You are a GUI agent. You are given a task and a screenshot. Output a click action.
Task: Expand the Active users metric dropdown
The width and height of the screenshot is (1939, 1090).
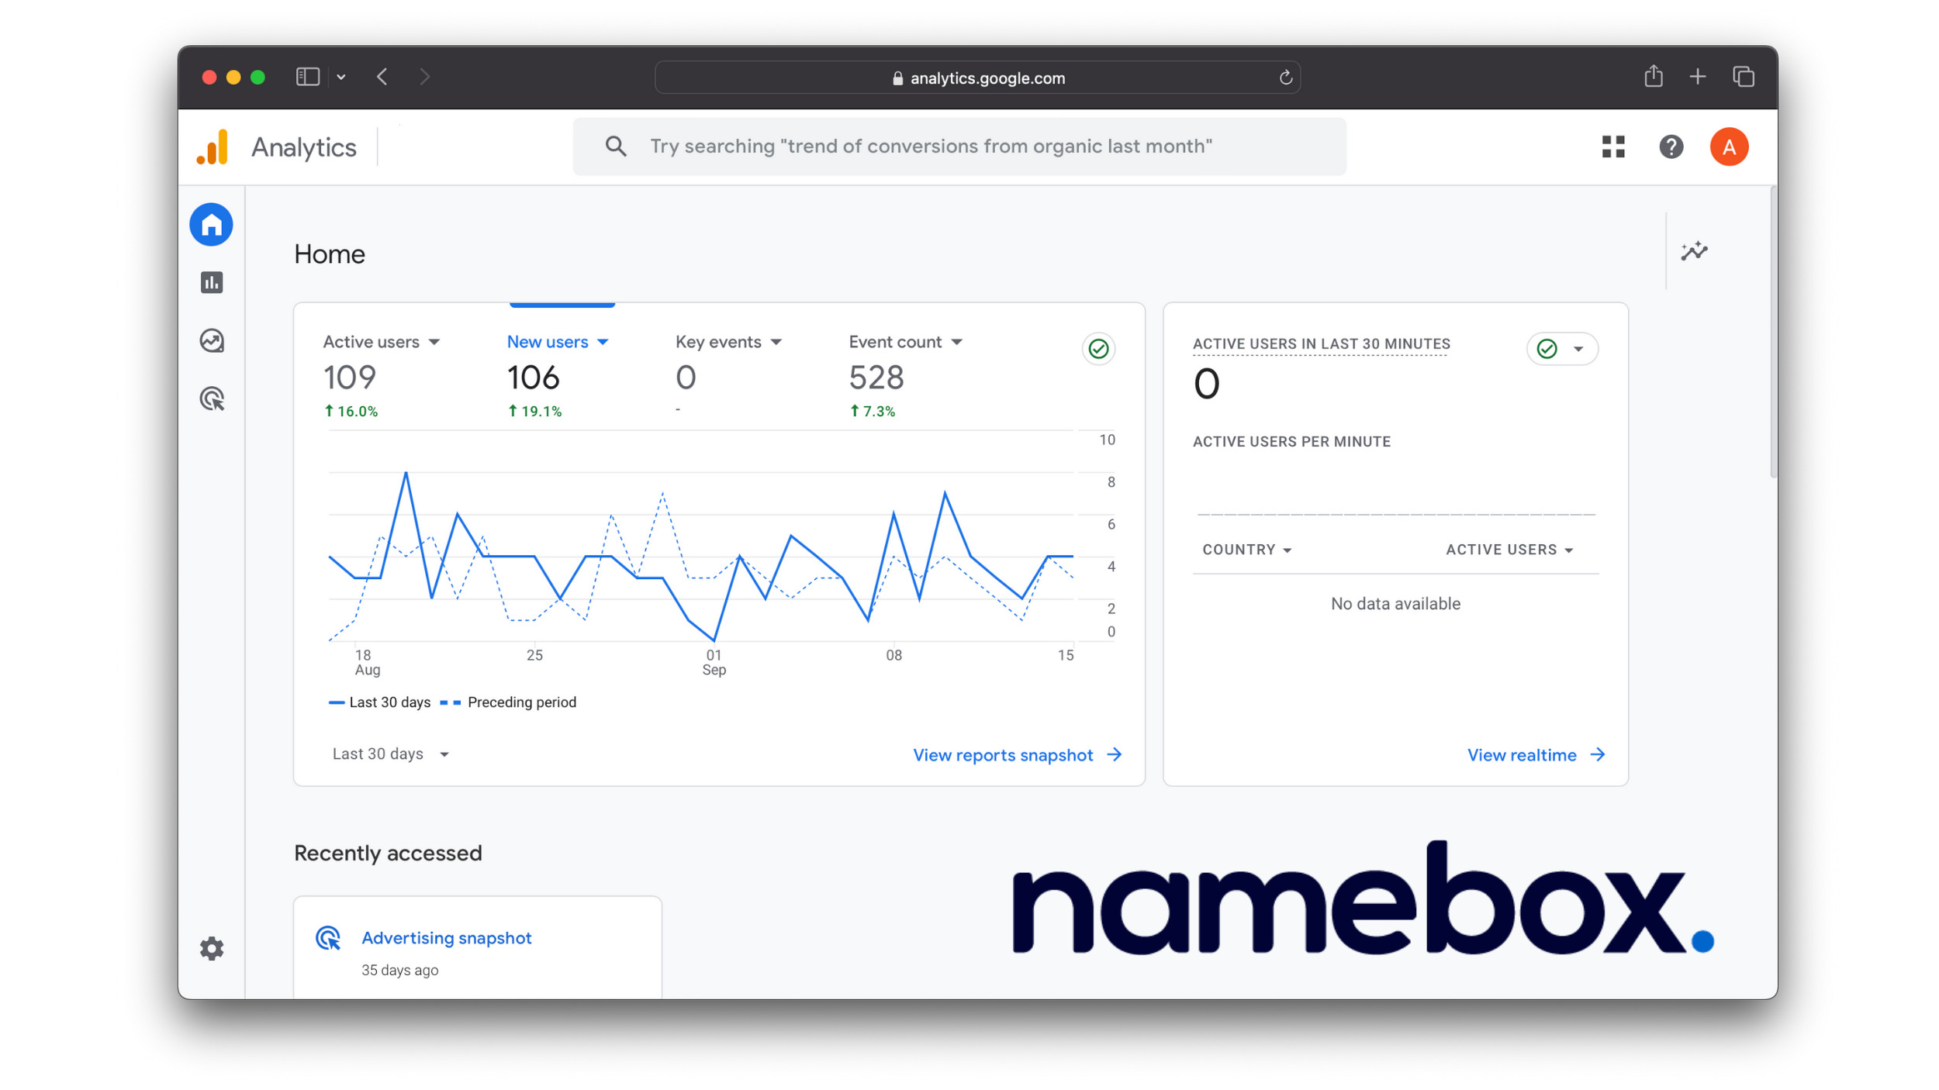click(x=434, y=343)
